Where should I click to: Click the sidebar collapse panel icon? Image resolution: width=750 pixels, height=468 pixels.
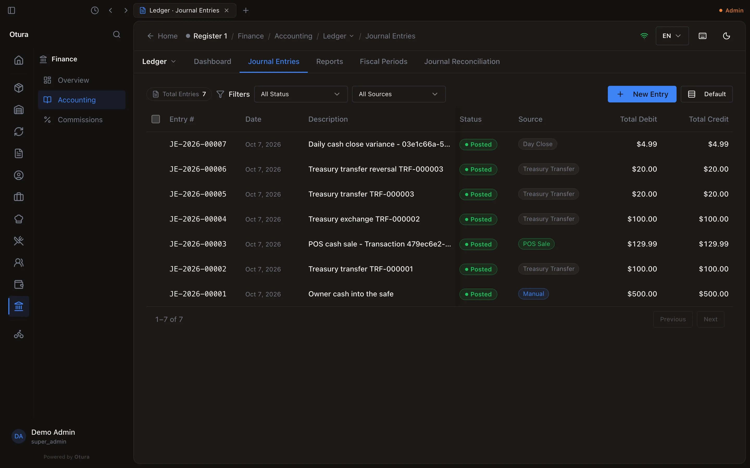11,10
